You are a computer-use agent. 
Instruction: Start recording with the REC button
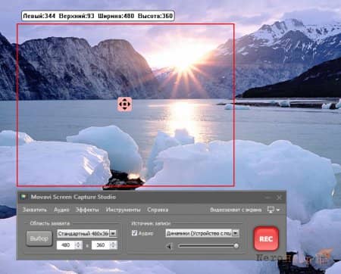[x=266, y=238]
